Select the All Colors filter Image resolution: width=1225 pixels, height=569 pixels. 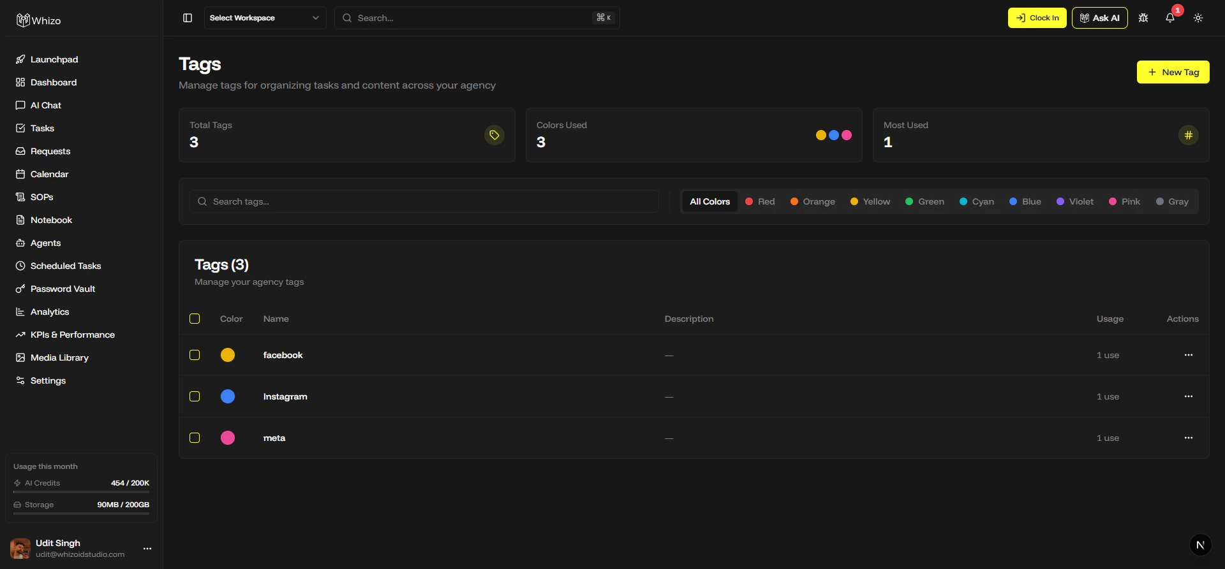(x=709, y=201)
